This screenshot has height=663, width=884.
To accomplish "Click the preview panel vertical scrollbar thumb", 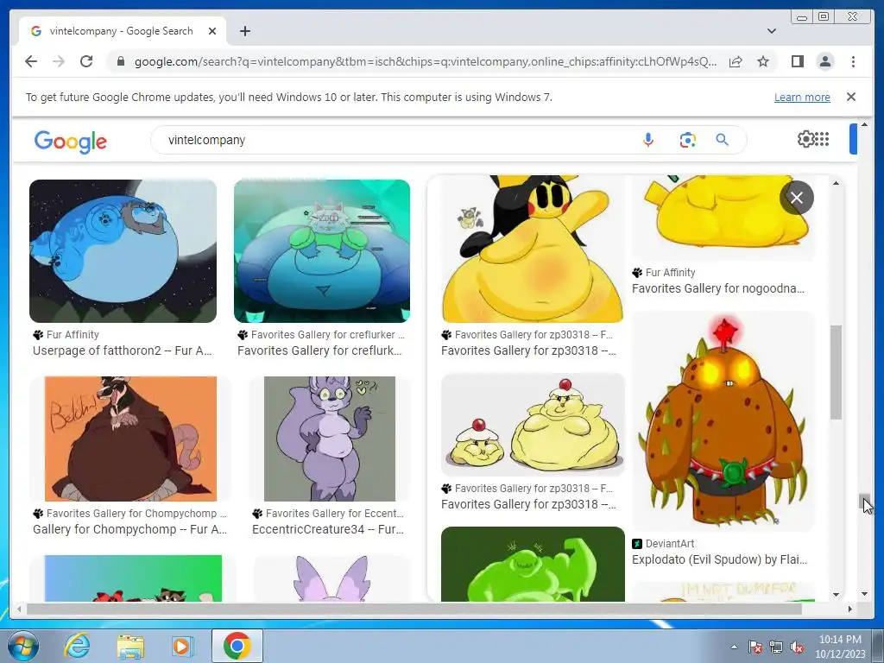I will click(x=836, y=372).
